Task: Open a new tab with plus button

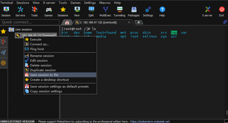Action: point(138,22)
